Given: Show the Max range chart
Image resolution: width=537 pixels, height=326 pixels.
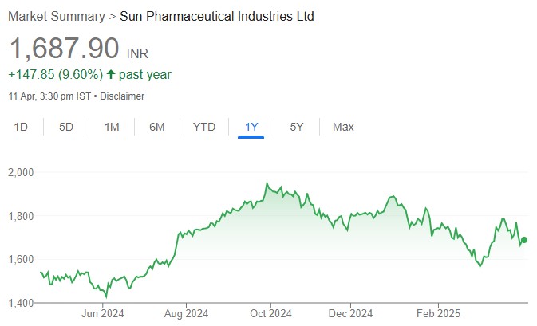Looking at the screenshot, I should click(343, 127).
